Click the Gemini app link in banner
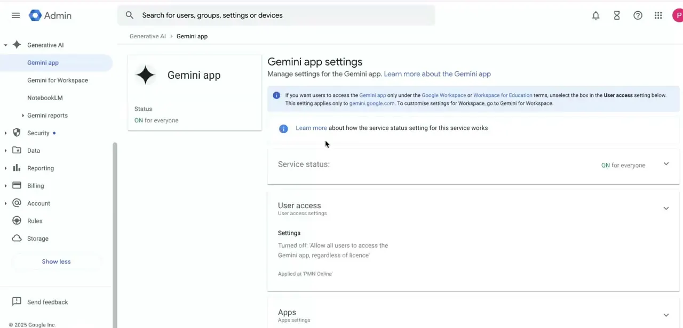Viewport: 683px width, 328px height. (x=372, y=95)
